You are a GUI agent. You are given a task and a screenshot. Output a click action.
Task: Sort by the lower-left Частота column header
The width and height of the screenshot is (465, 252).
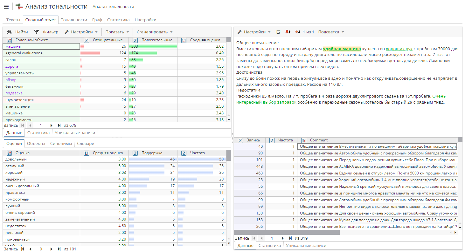point(202,153)
